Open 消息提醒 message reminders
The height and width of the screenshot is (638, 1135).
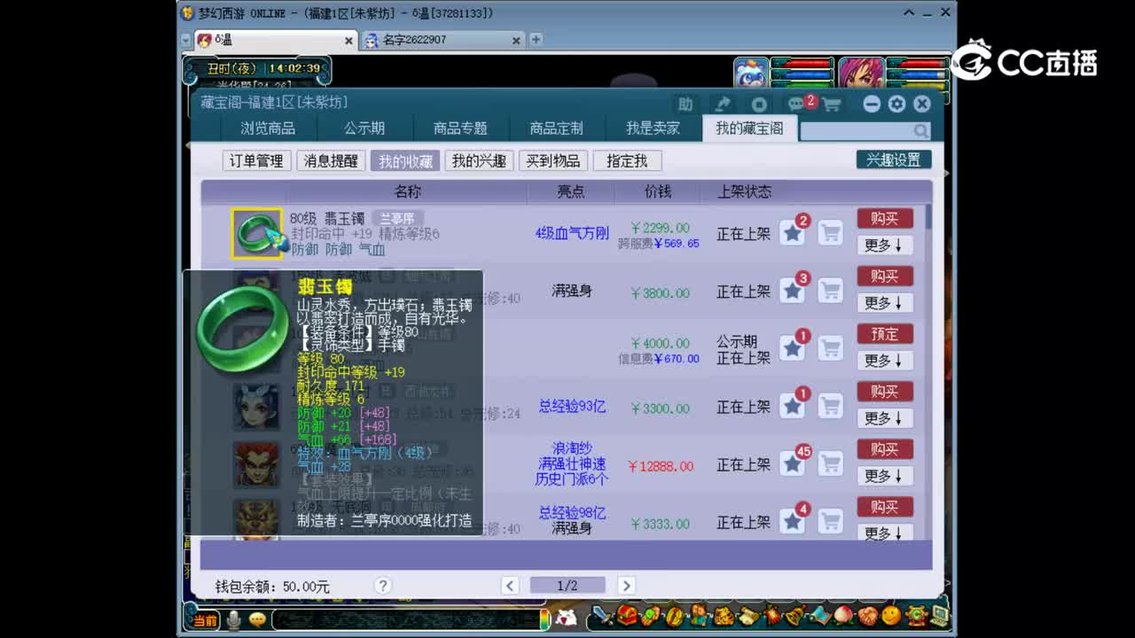point(331,160)
